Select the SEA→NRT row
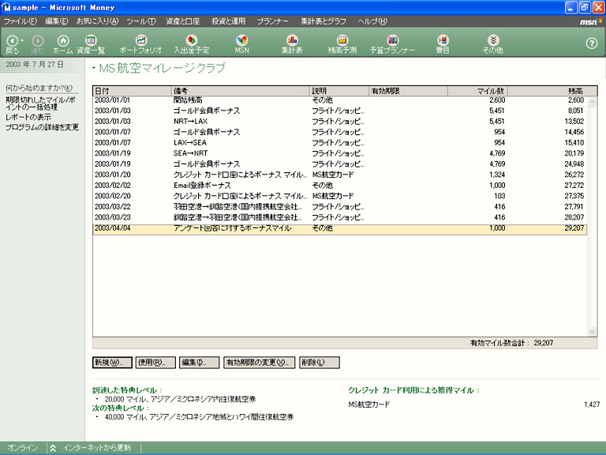The height and width of the screenshot is (455, 606). (340, 153)
